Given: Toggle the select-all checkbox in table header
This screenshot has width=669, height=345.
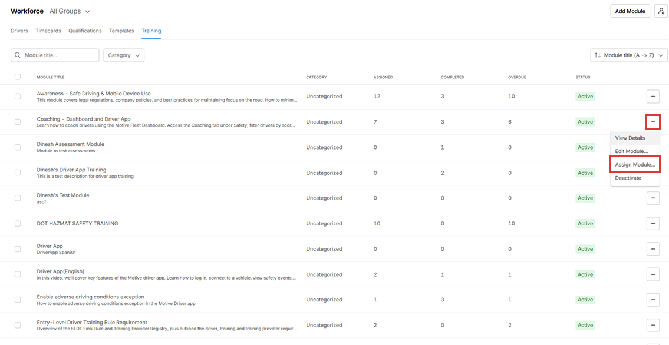Looking at the screenshot, I should 18,77.
